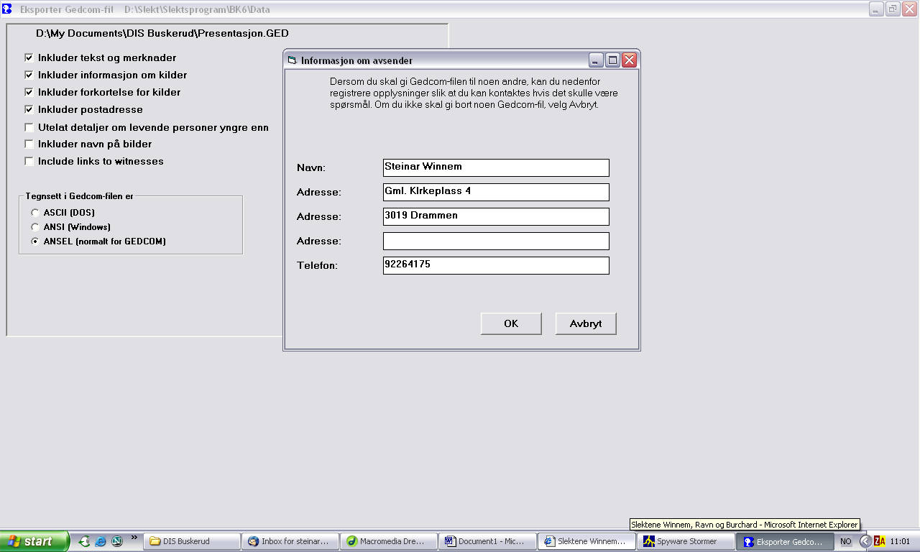Viewport: 920px width, 552px height.
Task: Open the Windows start menu
Action: click(34, 541)
